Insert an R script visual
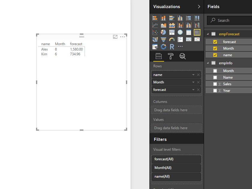The image size is (252, 189). coord(172,47)
